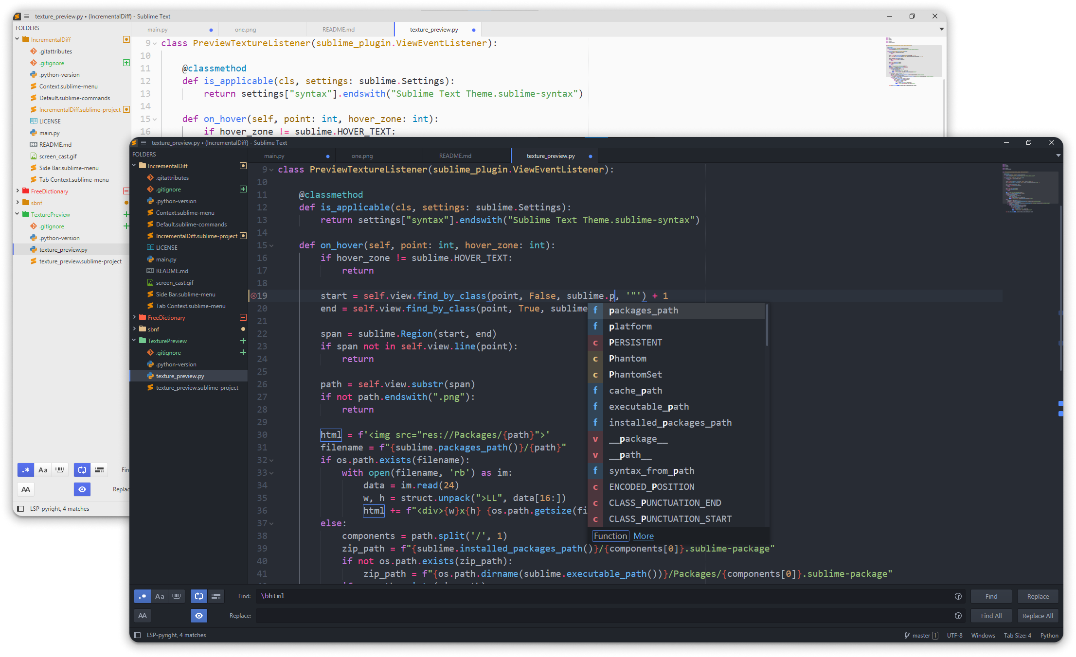This screenshot has height=657, width=1076.
Task: Click modified badge beside IncrementalDiff.sublime-project in dark sidebar
Action: (243, 236)
